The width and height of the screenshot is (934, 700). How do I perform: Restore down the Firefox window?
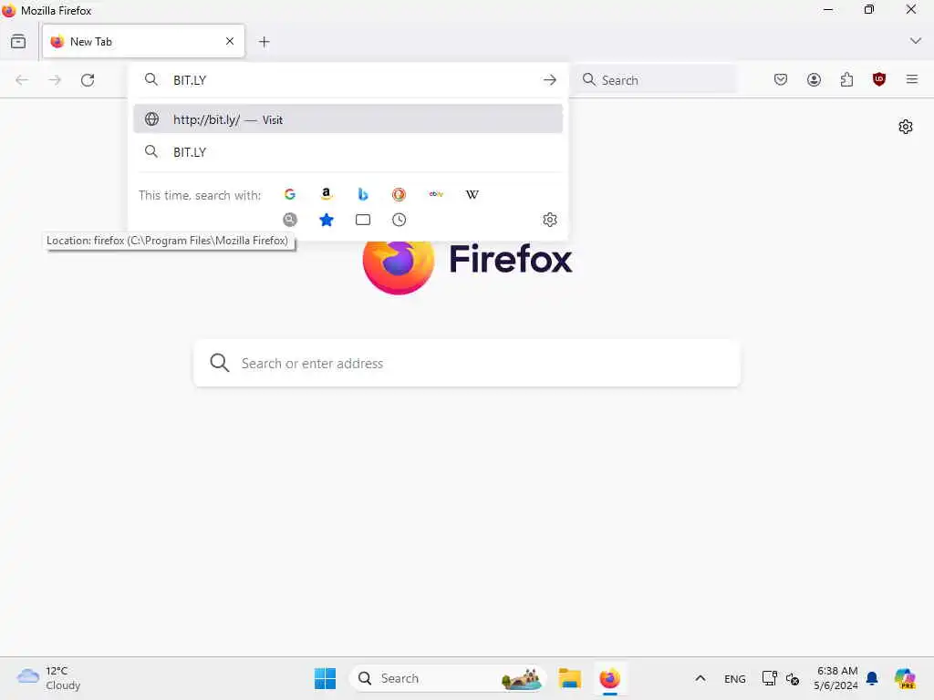point(869,9)
